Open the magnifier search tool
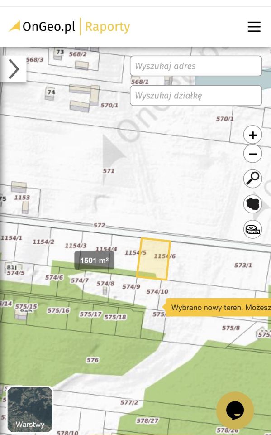 [252, 178]
